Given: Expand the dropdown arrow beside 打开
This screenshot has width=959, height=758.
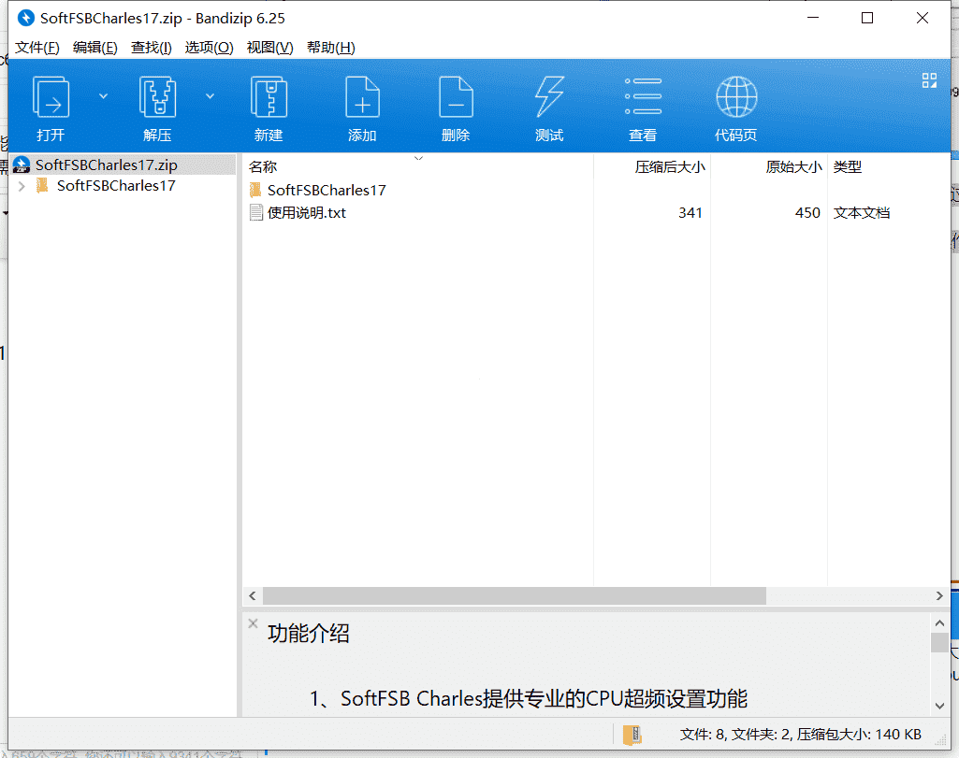Looking at the screenshot, I should [103, 96].
